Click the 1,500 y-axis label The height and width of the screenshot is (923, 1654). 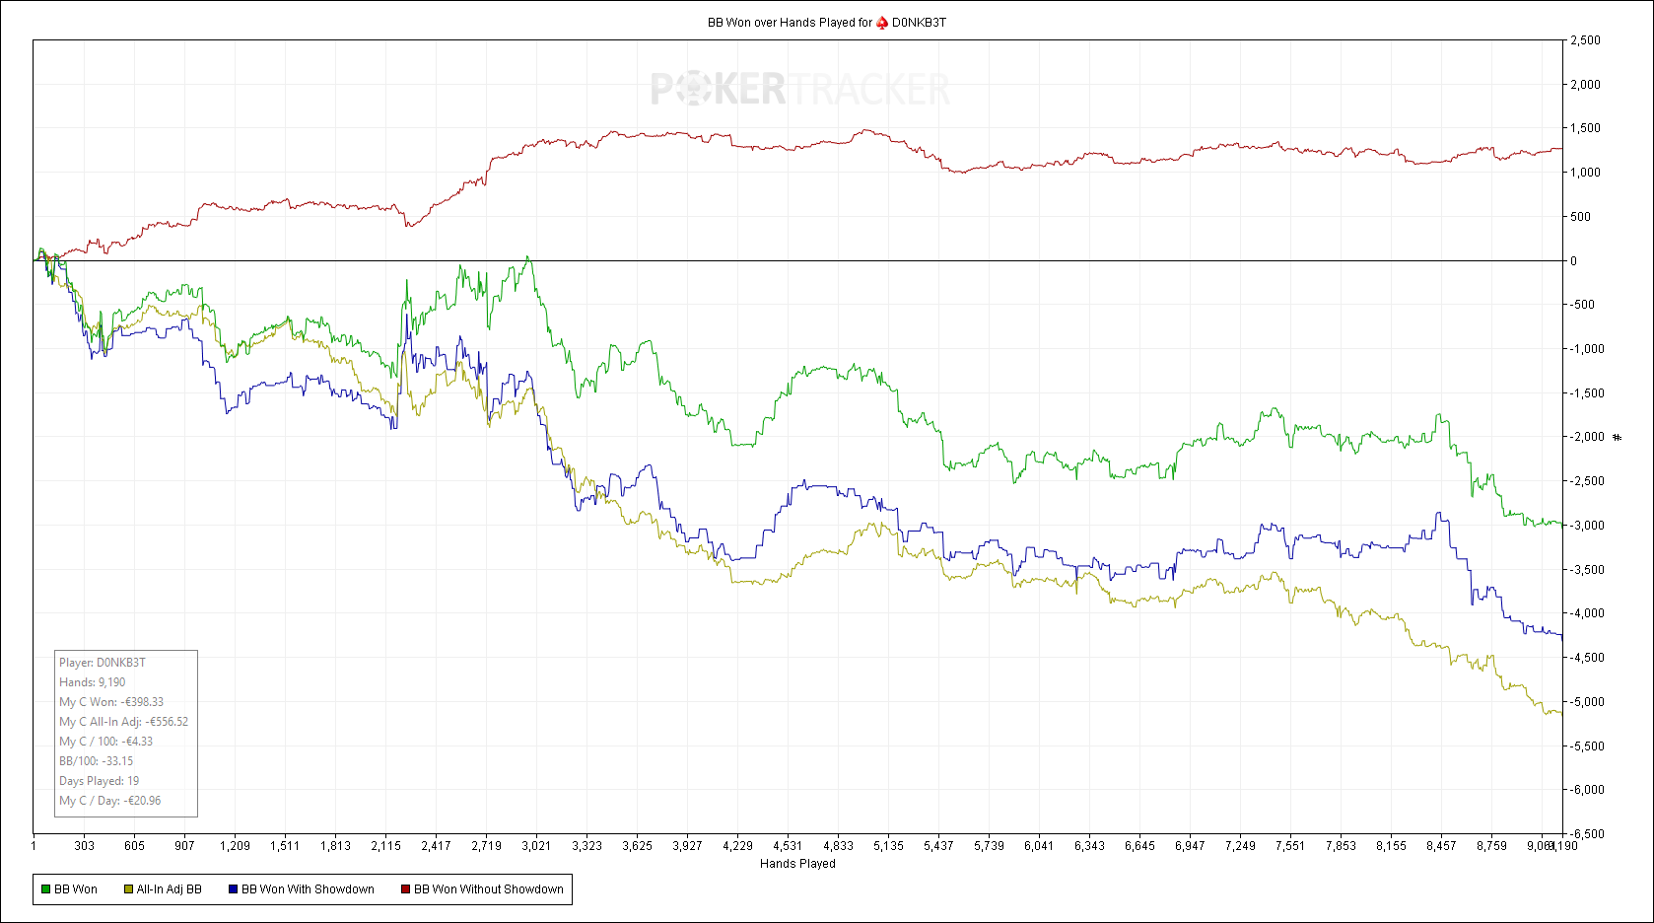click(x=1585, y=128)
